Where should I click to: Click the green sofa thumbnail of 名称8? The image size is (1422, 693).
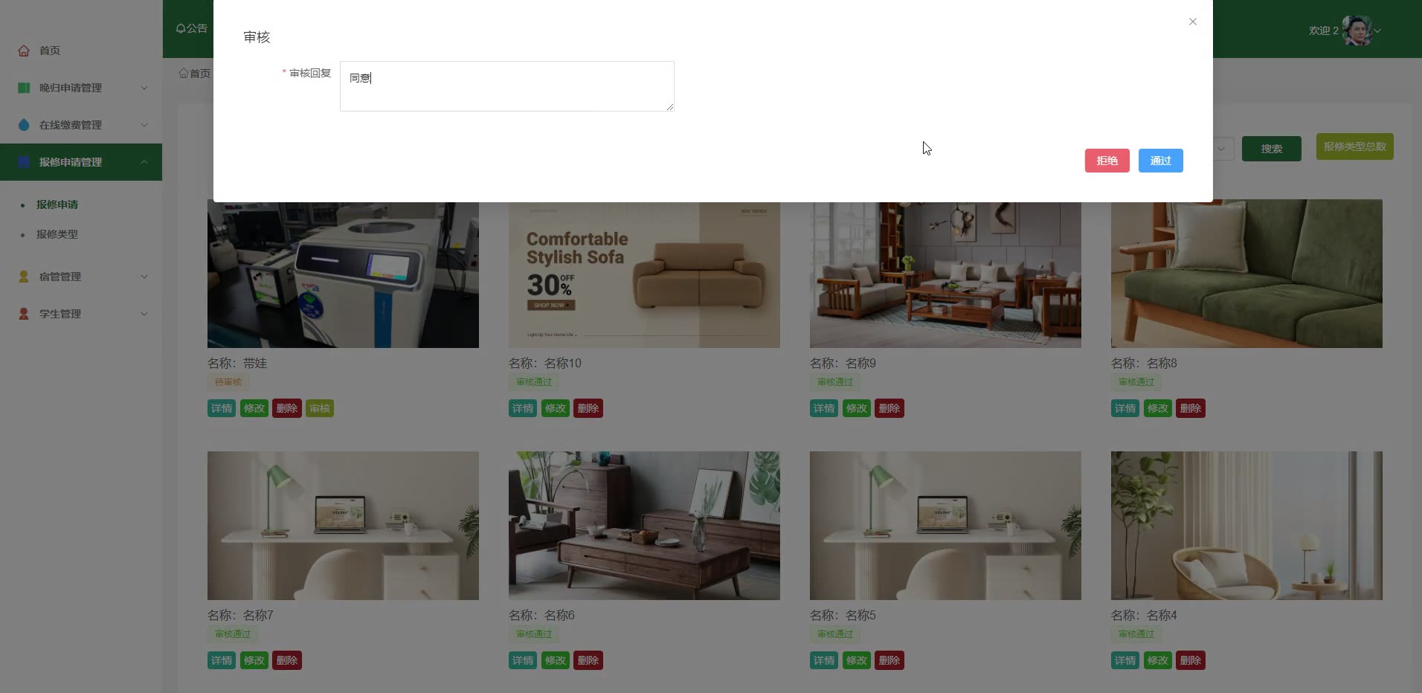pos(1246,274)
